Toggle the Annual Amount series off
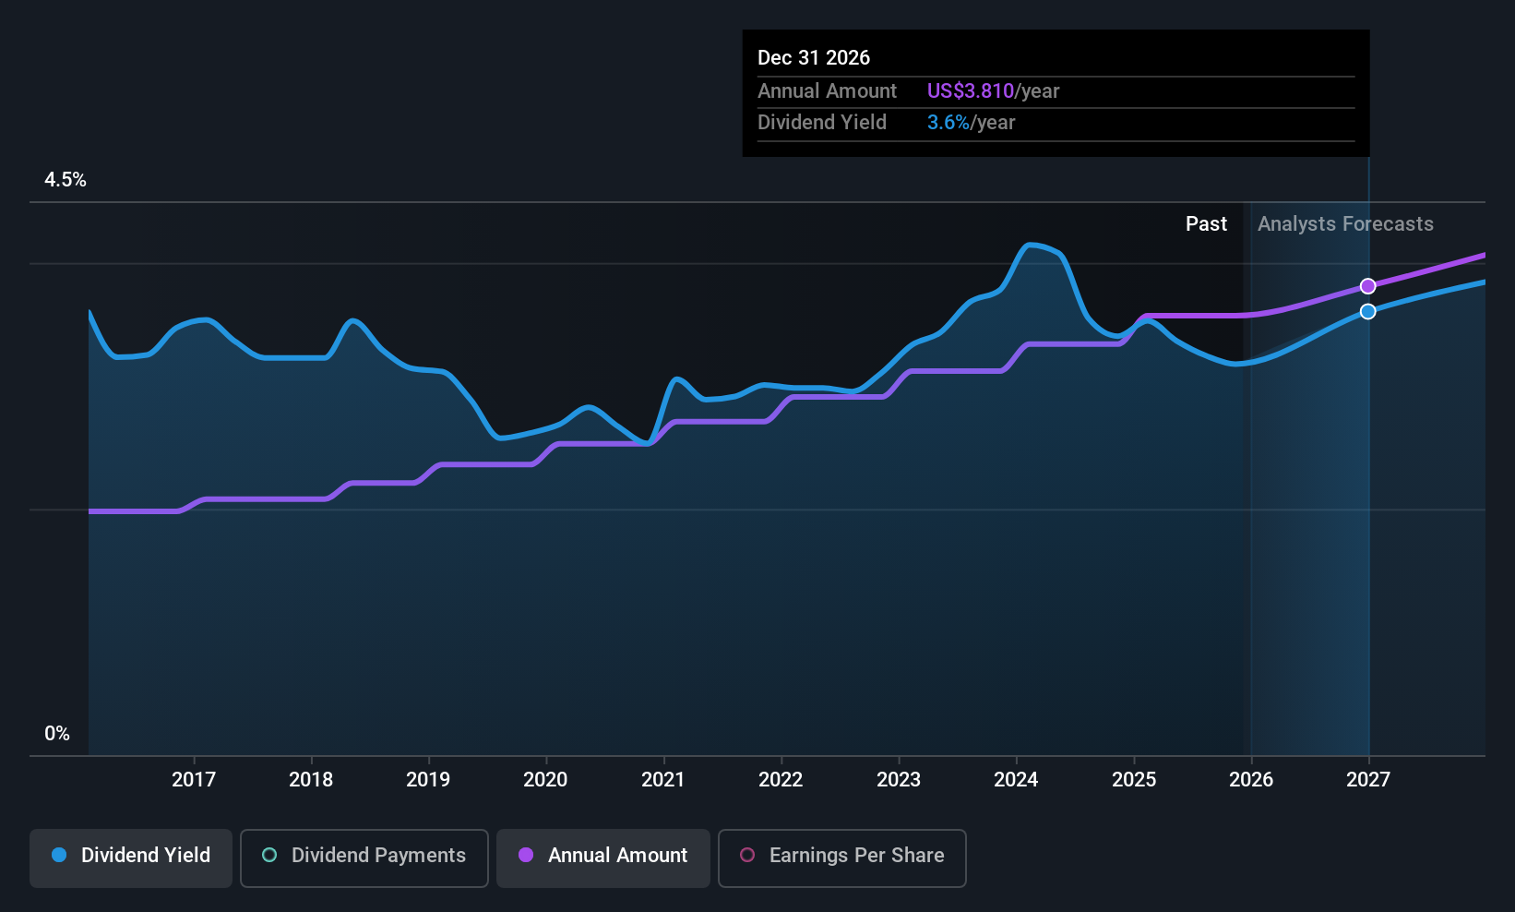Screen dimensions: 1515x912 [x=602, y=858]
